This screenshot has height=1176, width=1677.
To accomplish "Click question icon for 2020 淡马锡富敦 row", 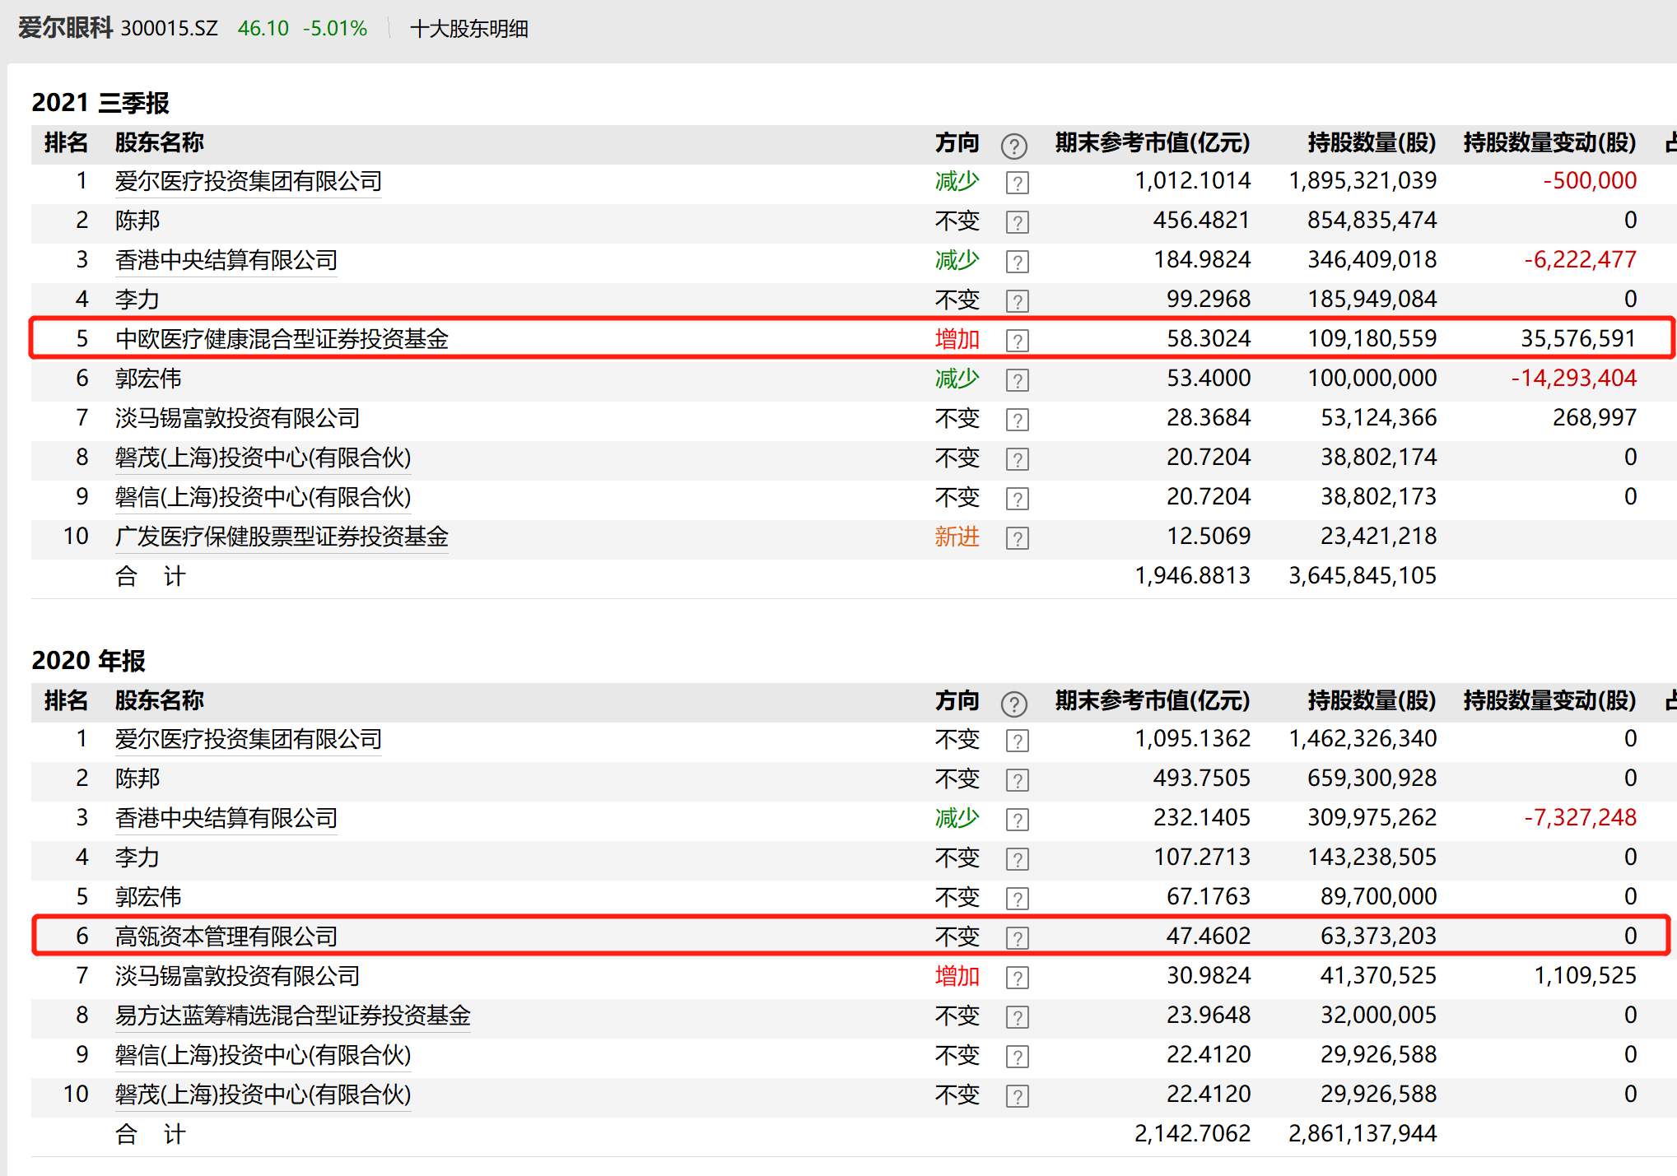I will (x=1017, y=978).
